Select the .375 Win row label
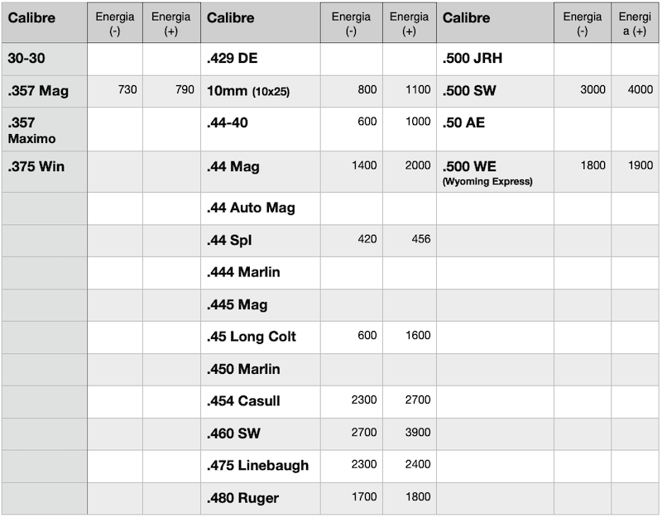 36,166
